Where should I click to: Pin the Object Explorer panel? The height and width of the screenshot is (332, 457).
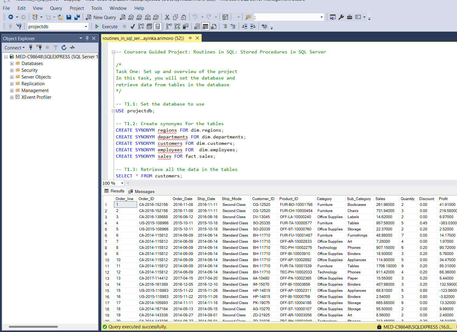87,38
